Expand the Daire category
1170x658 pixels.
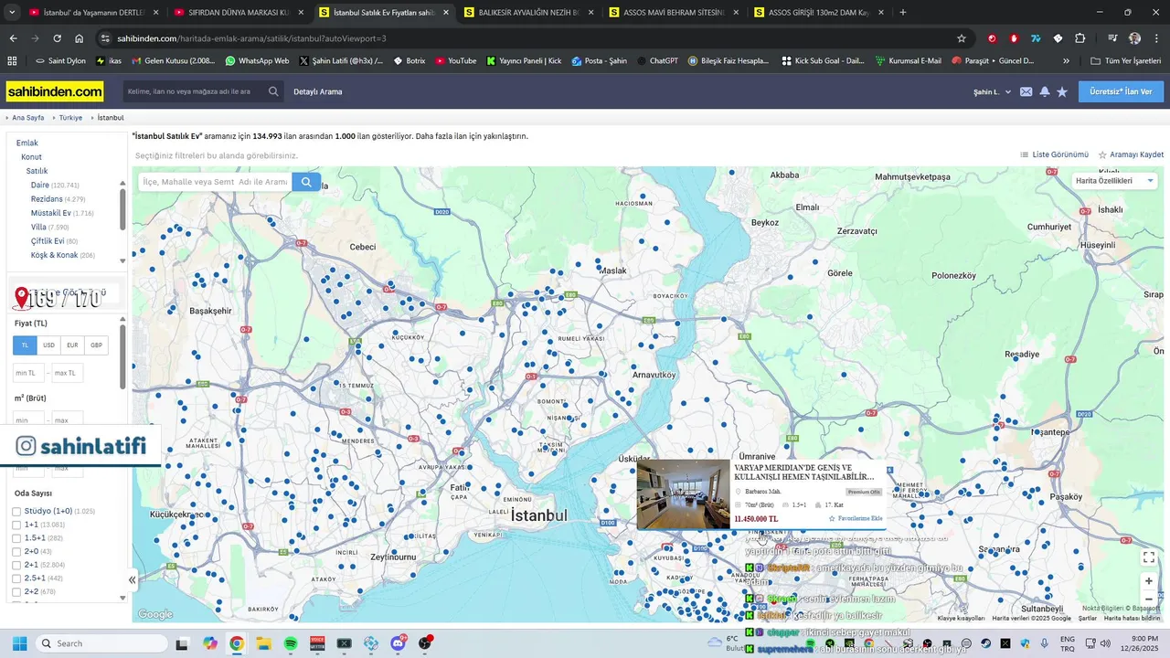click(39, 186)
